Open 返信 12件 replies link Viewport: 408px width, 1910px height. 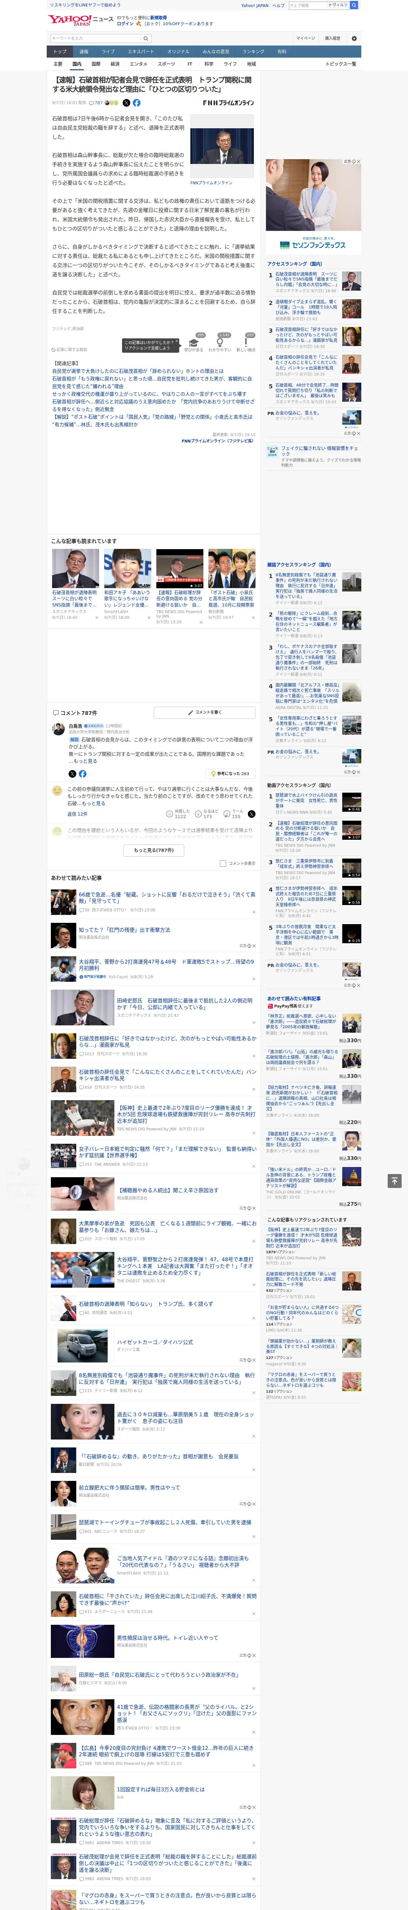[x=78, y=814]
